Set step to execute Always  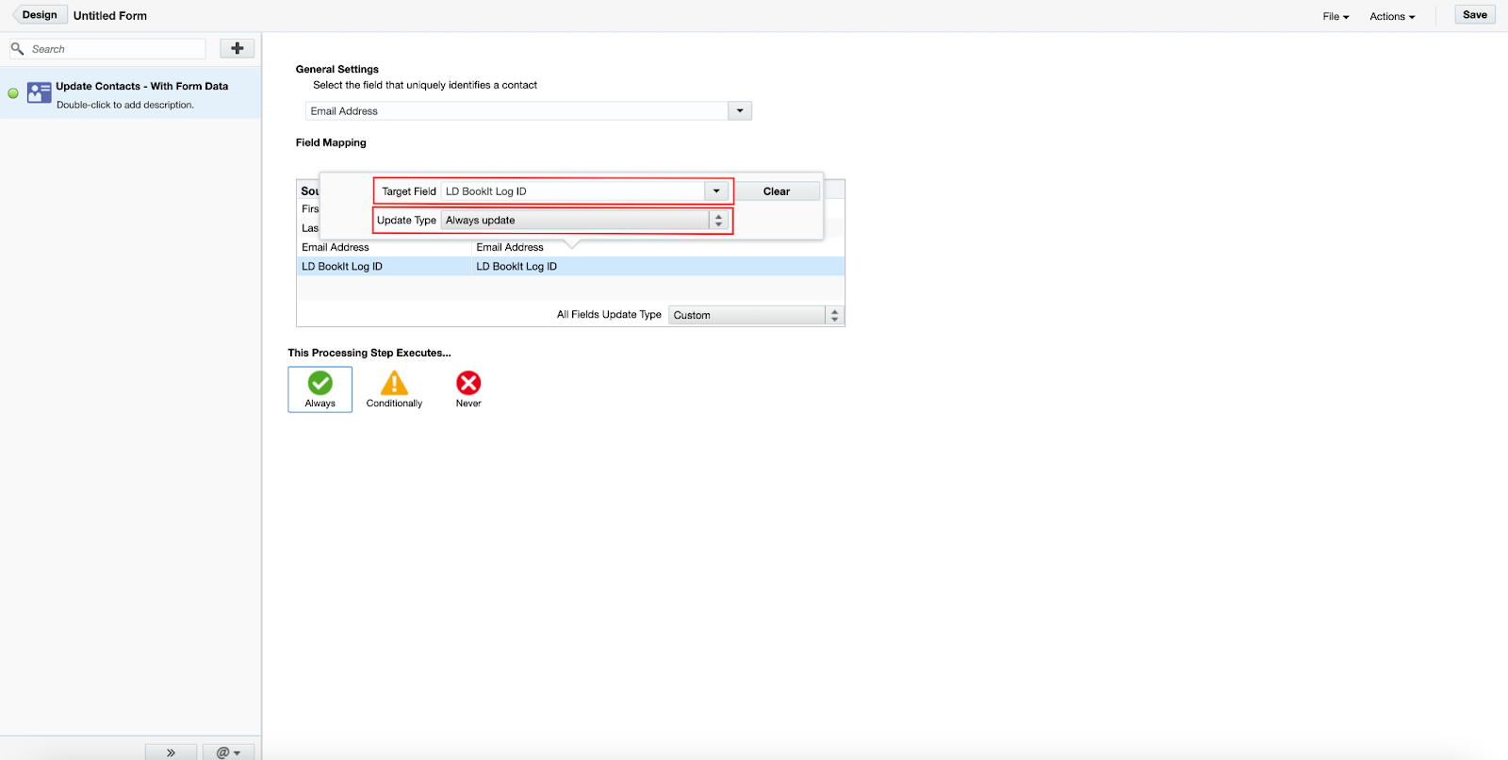click(x=320, y=388)
